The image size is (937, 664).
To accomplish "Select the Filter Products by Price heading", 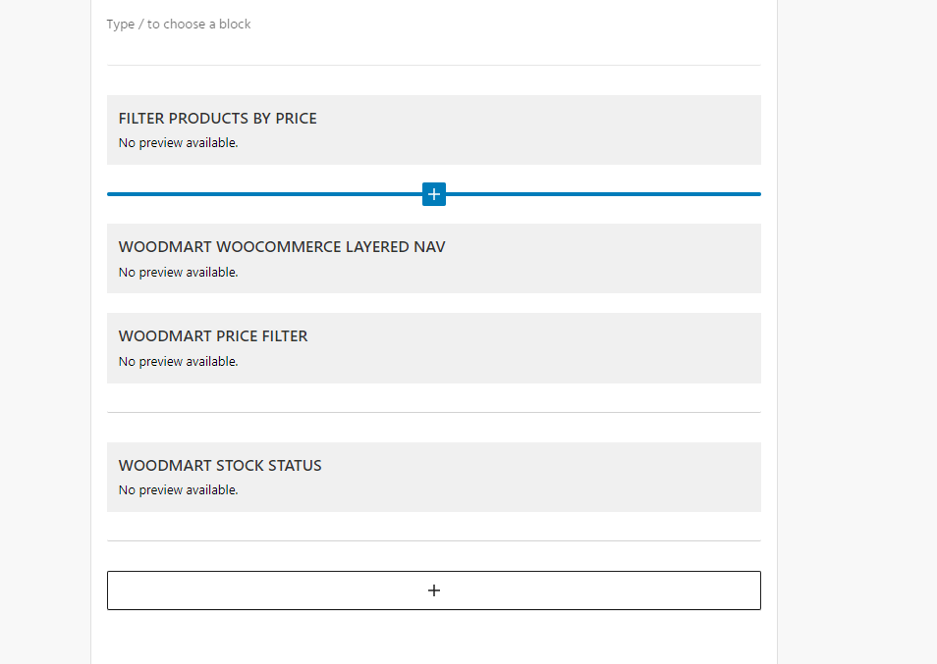I will 217,118.
